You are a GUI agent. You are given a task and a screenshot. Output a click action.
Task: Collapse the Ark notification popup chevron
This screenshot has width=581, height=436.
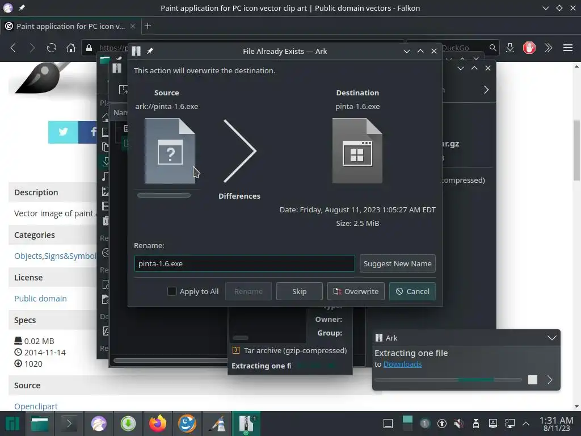coord(551,338)
